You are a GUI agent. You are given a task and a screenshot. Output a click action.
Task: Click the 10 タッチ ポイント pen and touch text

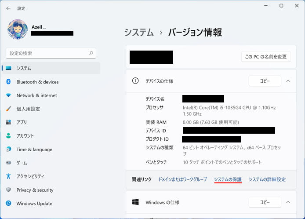point(222,162)
